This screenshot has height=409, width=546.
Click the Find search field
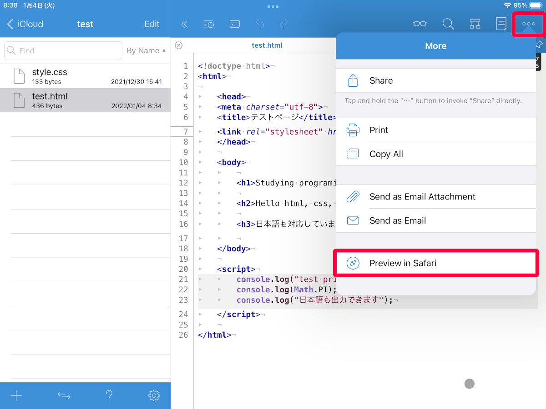click(63, 50)
